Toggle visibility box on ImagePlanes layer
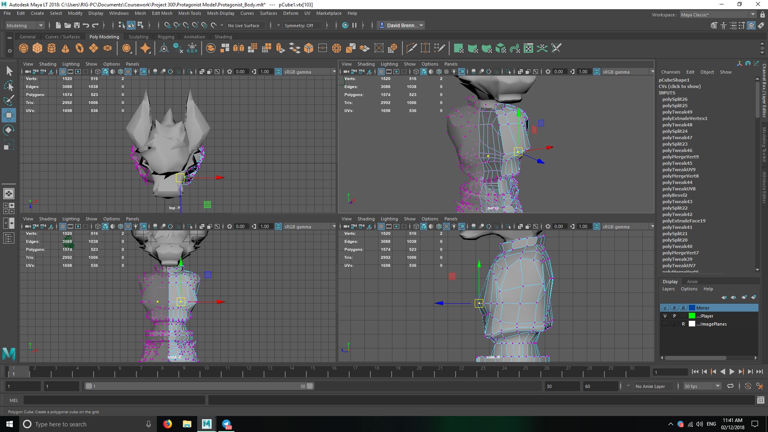This screenshot has width=768, height=432. point(665,324)
